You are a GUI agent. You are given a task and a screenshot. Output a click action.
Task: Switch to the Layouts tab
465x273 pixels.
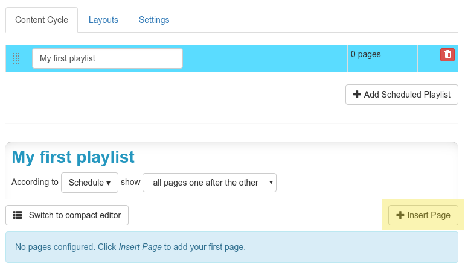coord(103,20)
